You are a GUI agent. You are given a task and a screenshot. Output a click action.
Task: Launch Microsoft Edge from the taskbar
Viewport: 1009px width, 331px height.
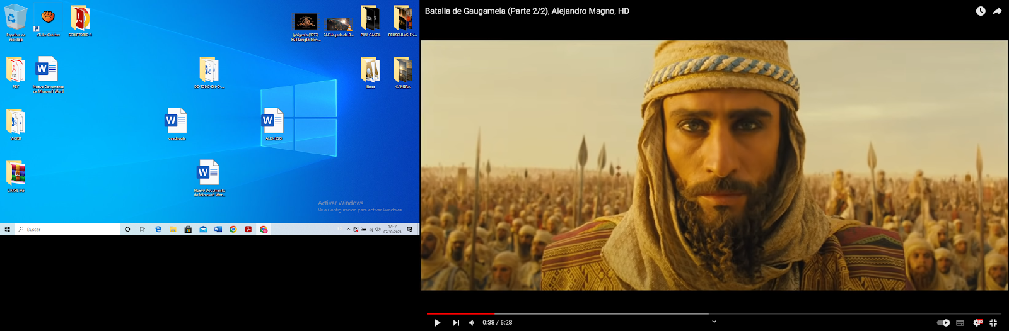tap(158, 229)
